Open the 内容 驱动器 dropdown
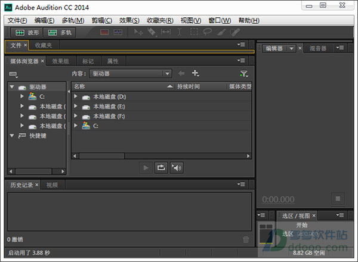The height and width of the screenshot is (262, 358). pyautogui.click(x=130, y=74)
